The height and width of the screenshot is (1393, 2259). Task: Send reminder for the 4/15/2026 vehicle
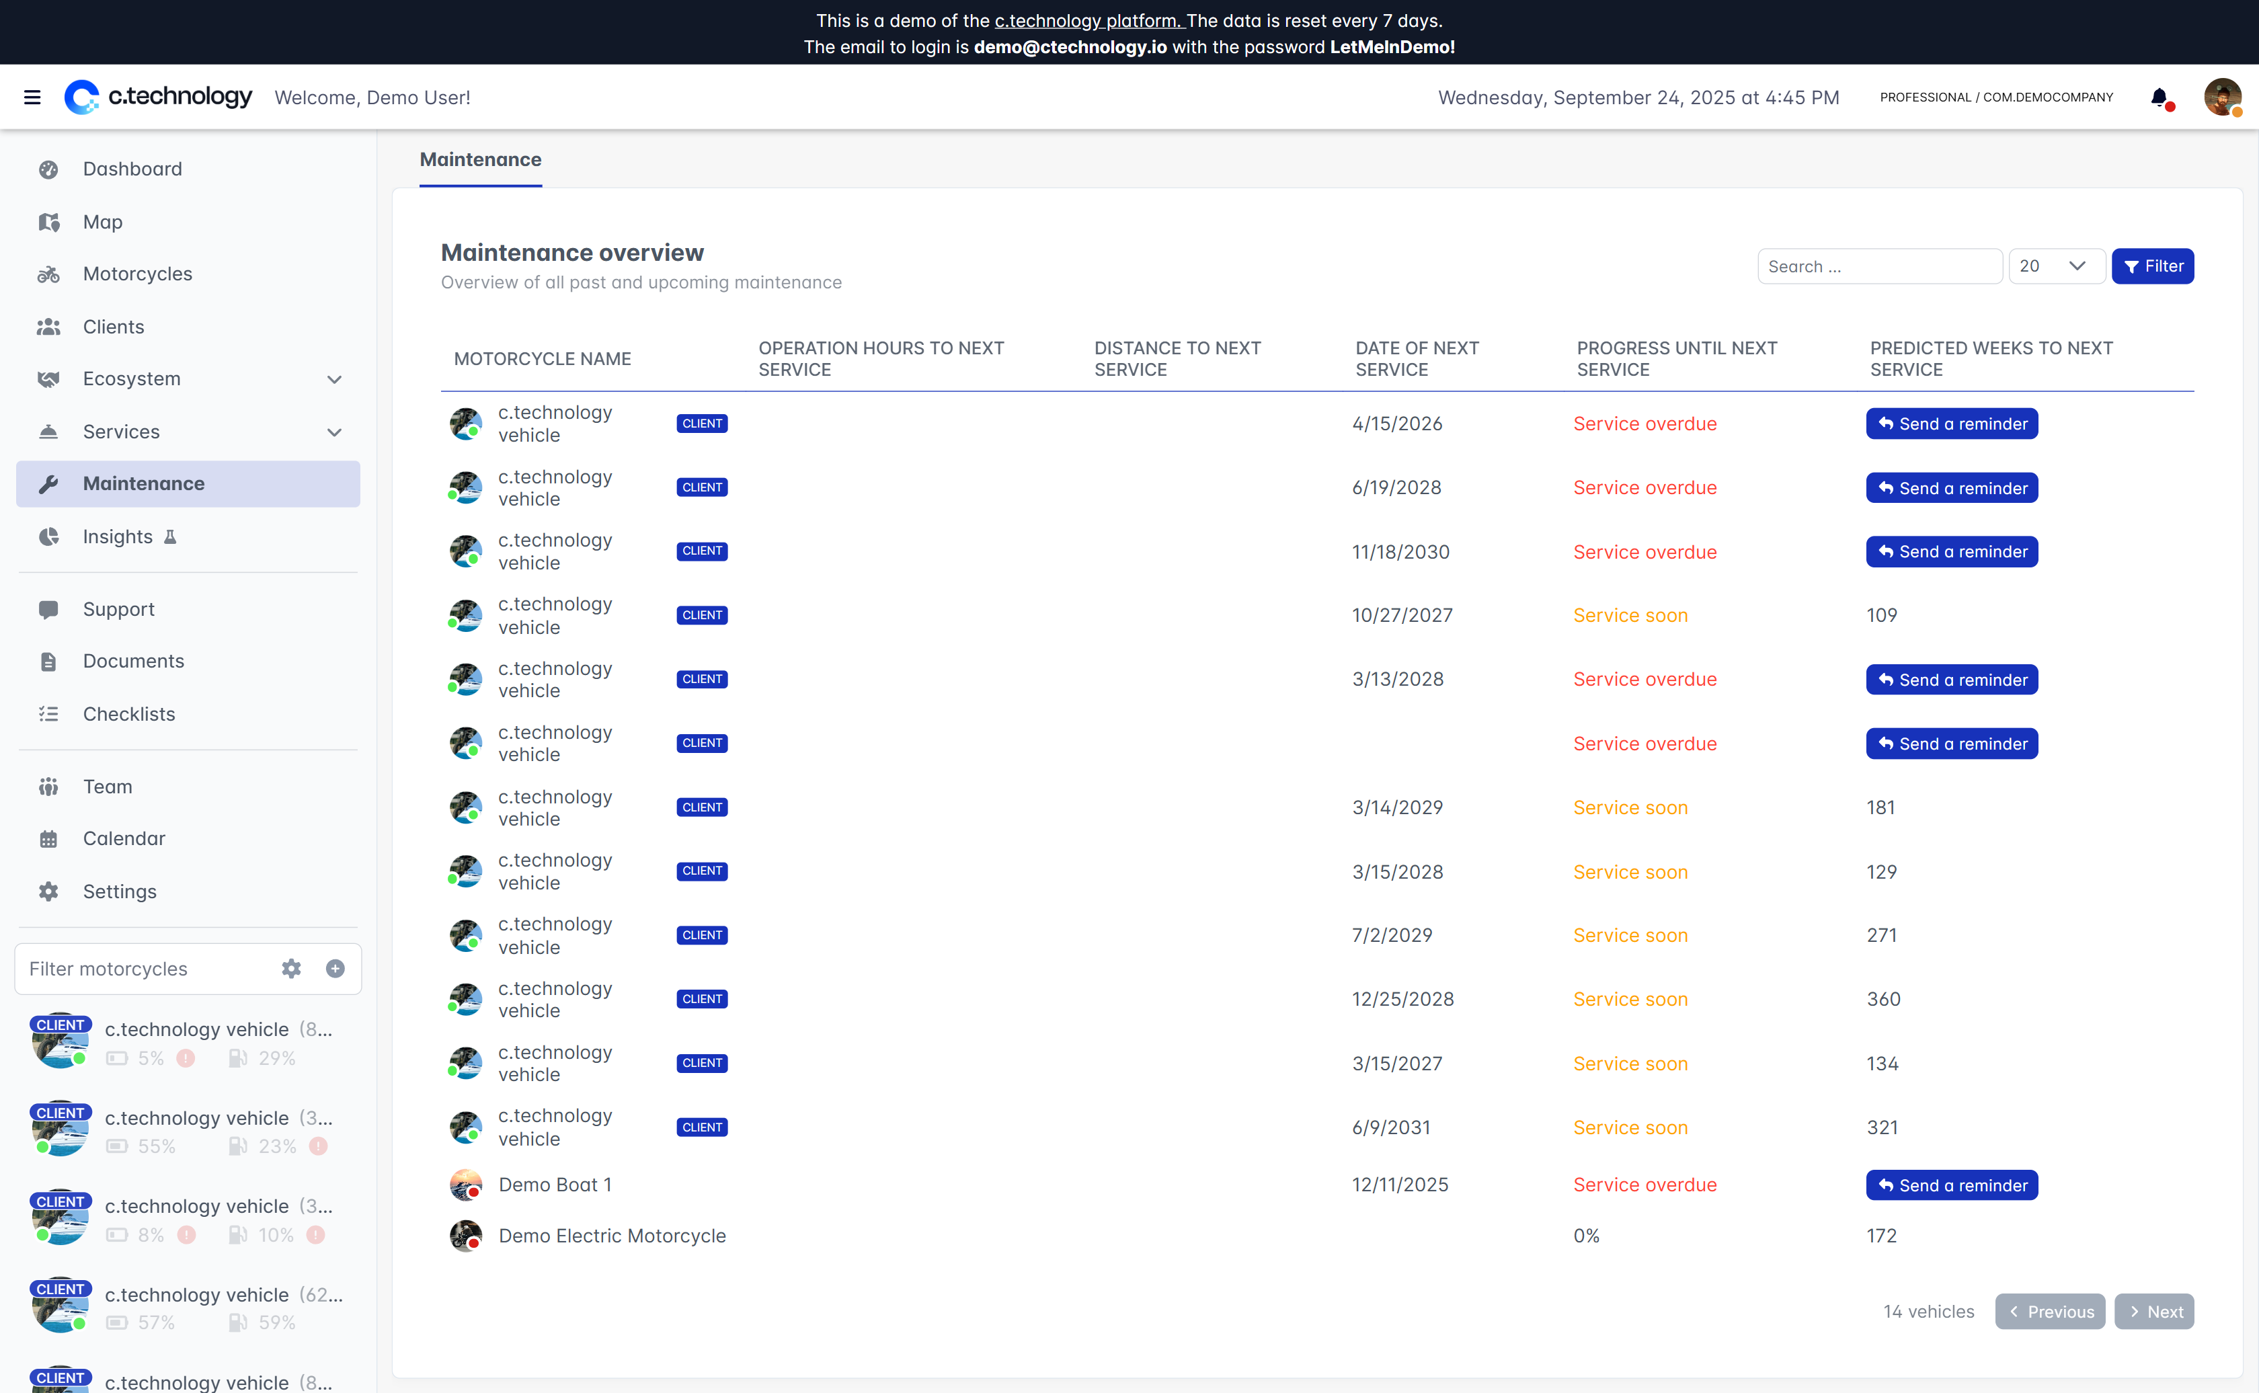tap(1952, 424)
